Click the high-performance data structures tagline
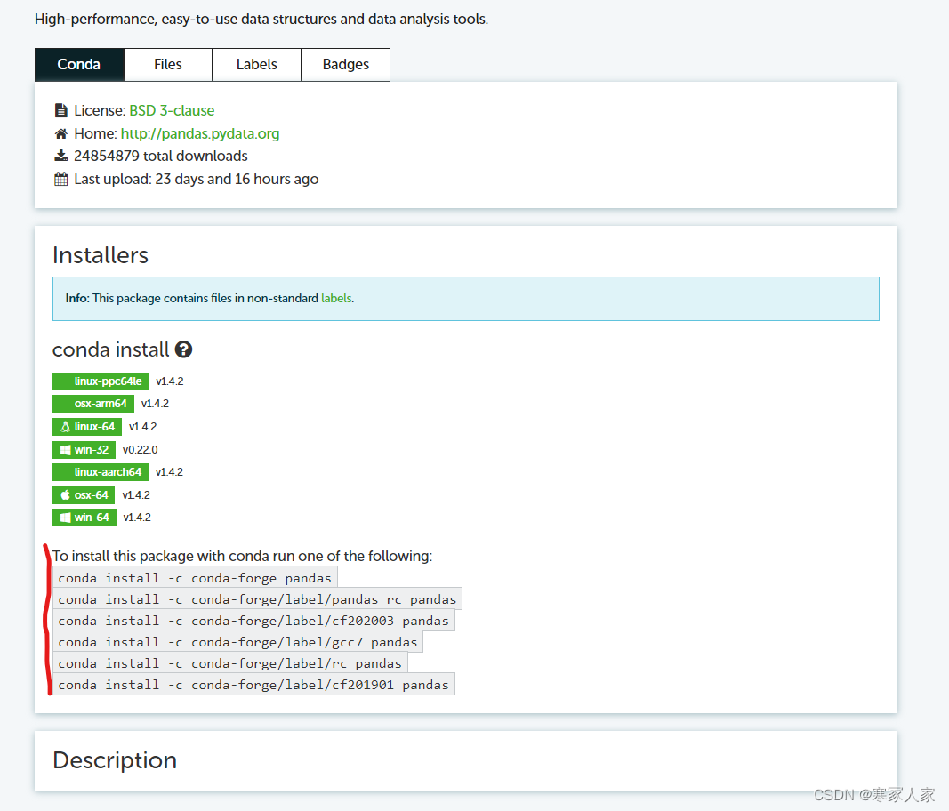 click(x=261, y=20)
